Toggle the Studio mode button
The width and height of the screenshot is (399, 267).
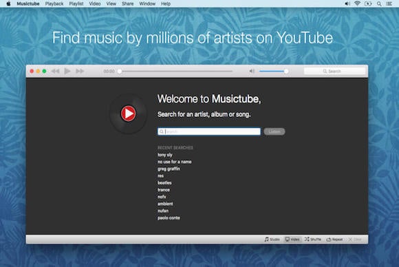point(272,239)
